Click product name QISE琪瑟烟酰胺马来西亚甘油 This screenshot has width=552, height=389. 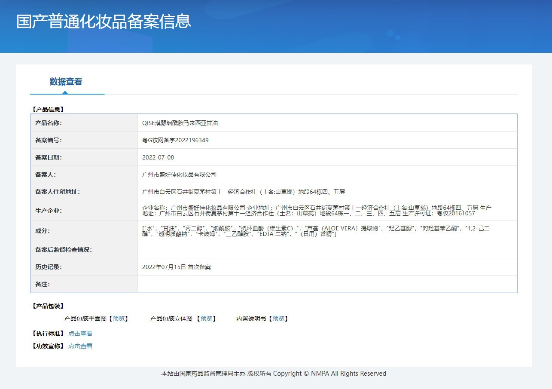180,123
